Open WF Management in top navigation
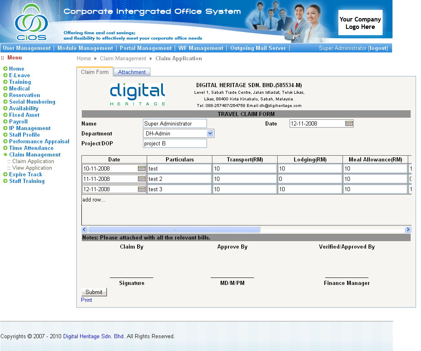The image size is (421, 351). click(201, 48)
